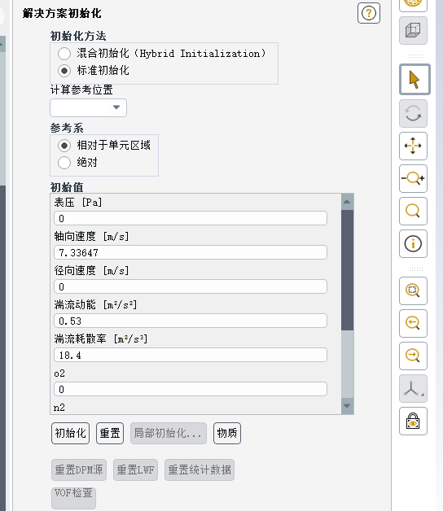Click the initial values scroll down arrow
Viewport: 443px width, 511px height.
pos(347,406)
